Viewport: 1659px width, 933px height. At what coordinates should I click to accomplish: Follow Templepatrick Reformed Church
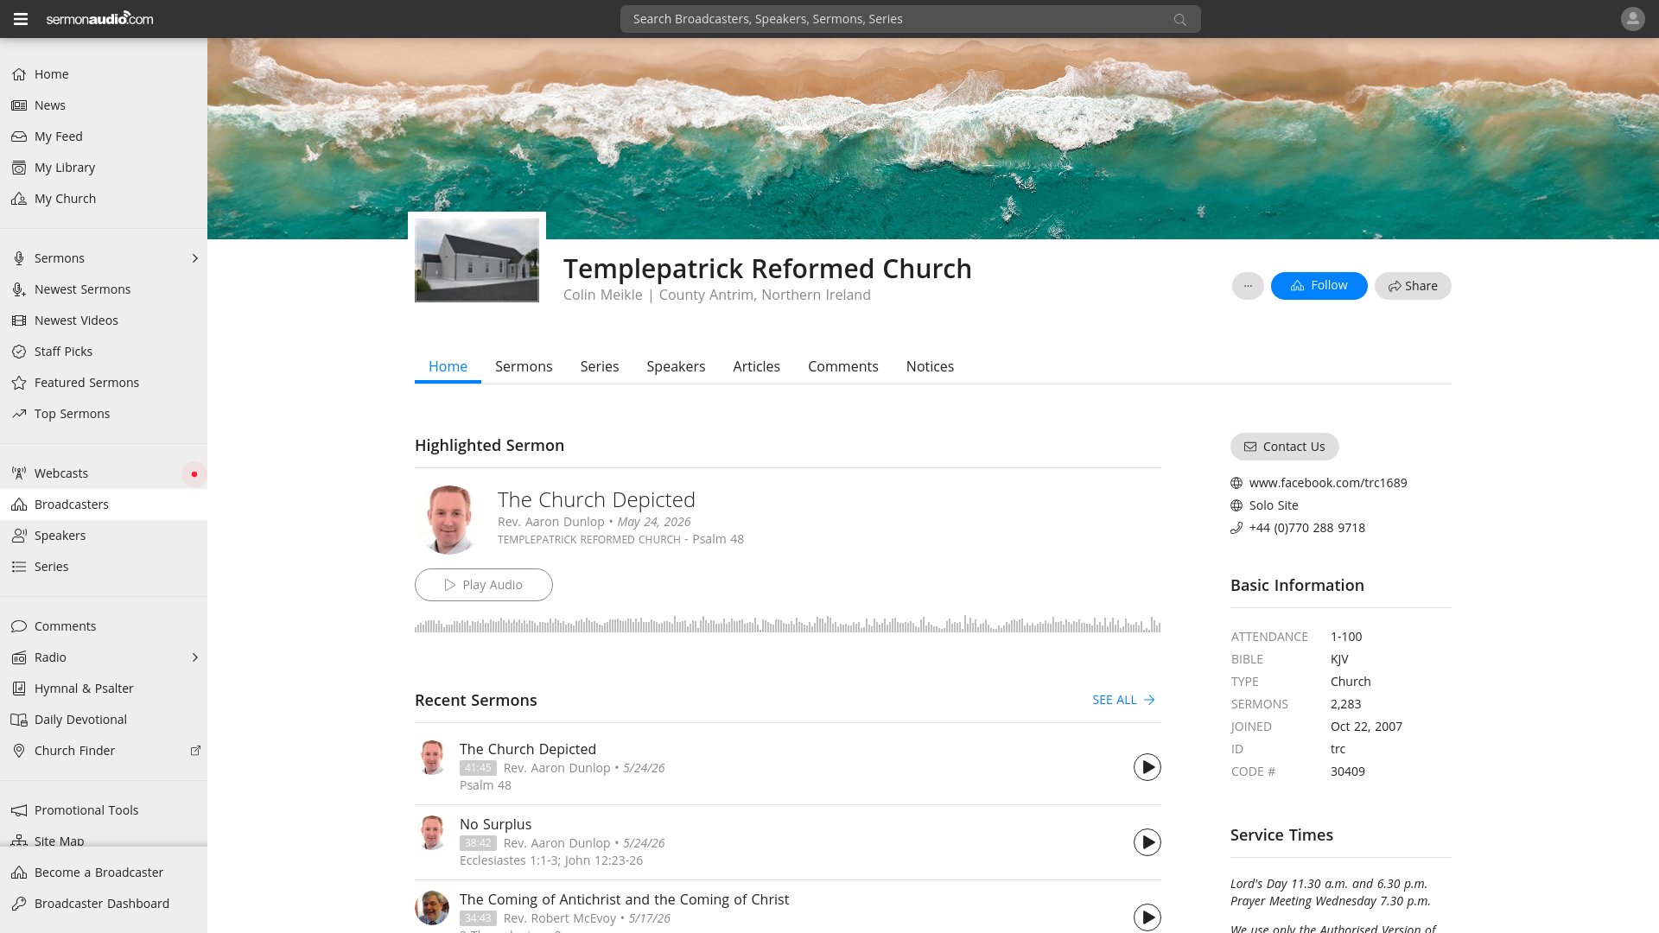[1319, 286]
